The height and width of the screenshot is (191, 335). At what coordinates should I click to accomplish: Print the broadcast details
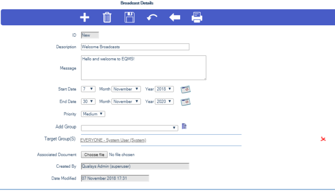coord(197,17)
